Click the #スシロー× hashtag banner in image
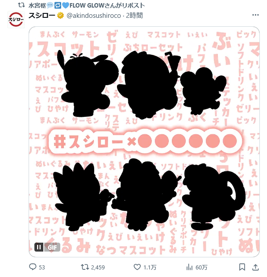This screenshot has width=267, height=277. [145, 141]
